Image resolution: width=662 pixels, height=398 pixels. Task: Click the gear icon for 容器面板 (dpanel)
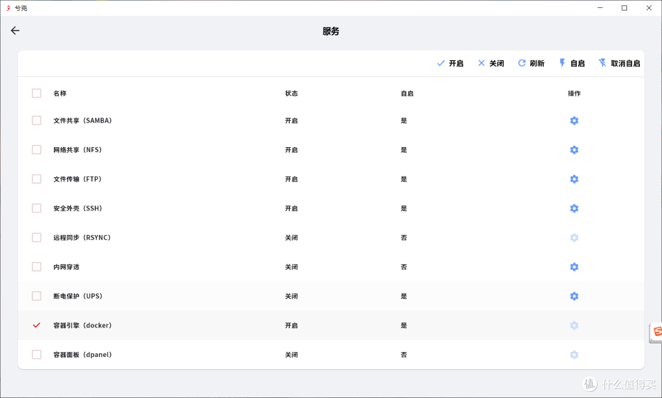(x=574, y=354)
